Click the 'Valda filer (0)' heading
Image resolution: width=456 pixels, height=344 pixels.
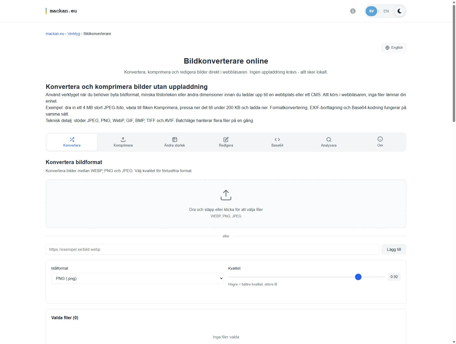pyautogui.click(x=65, y=318)
